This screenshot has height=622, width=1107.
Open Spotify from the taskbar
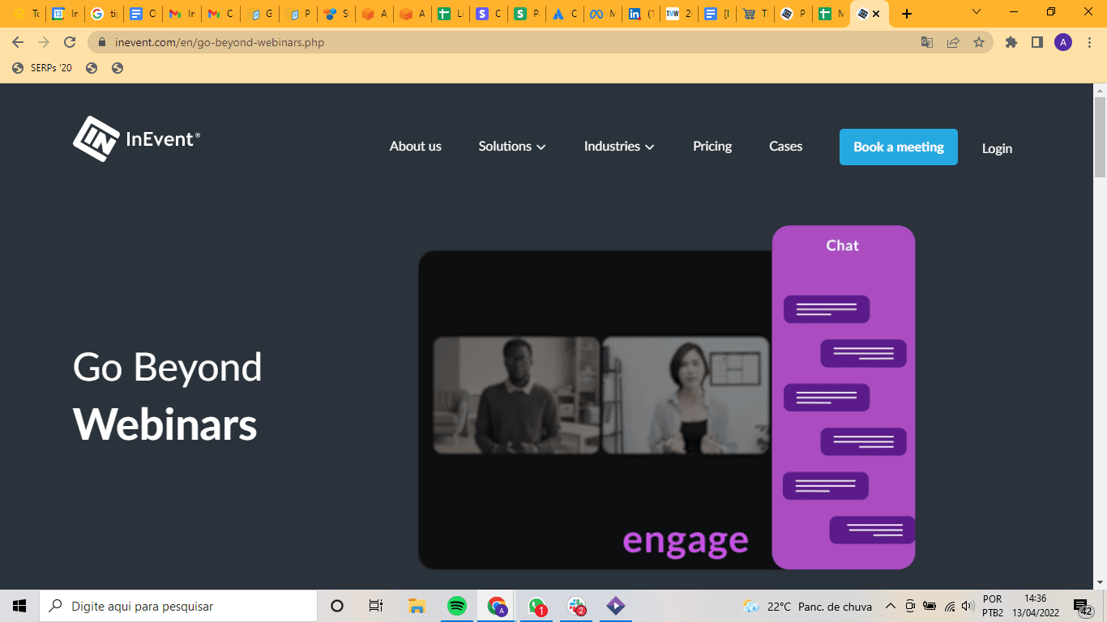coord(457,606)
